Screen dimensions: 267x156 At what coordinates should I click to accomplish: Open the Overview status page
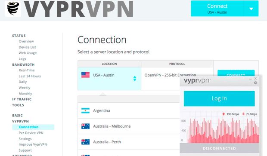coord(26,41)
